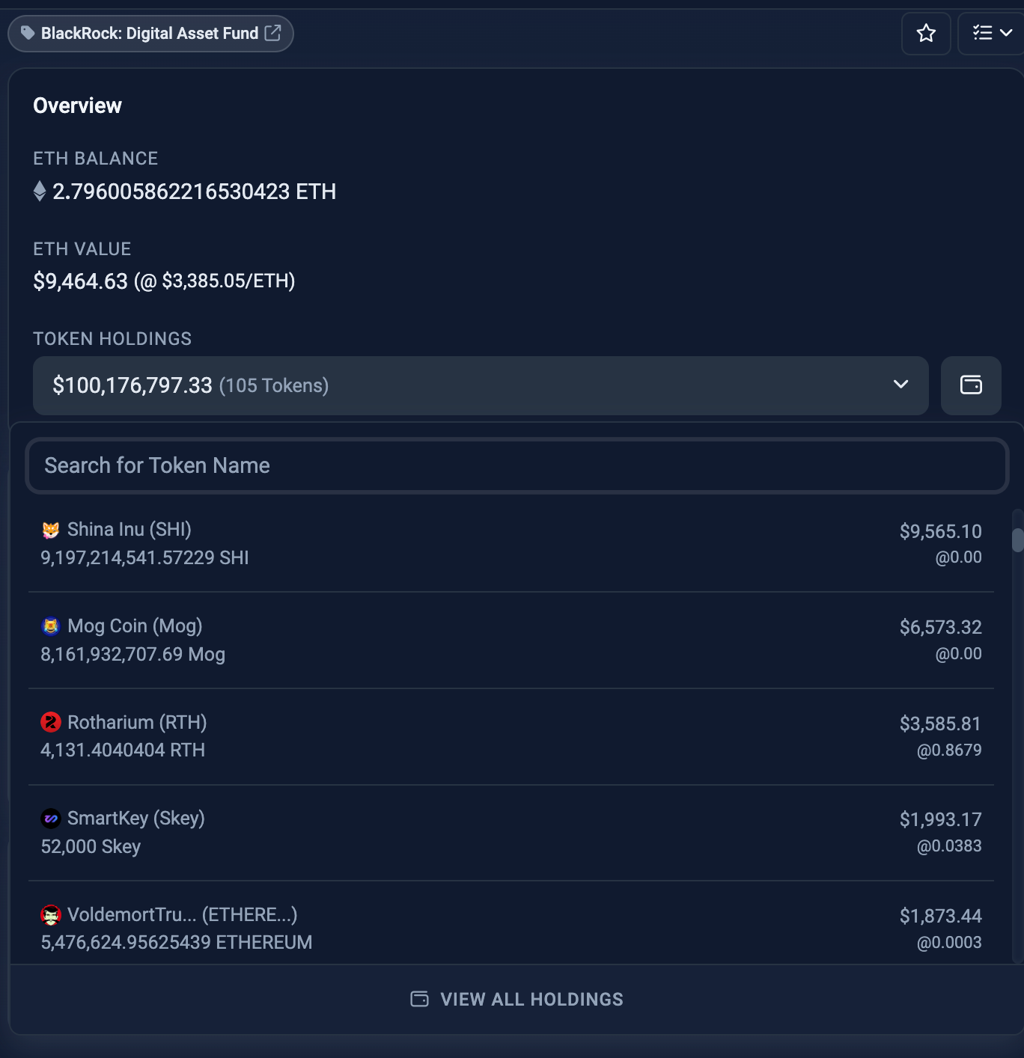Click the wallet icon beside View All Holdings

(x=420, y=999)
